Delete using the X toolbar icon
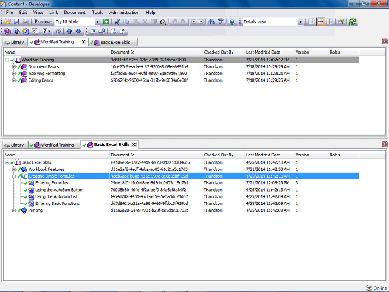This screenshot has width=389, height=292. click(145, 22)
